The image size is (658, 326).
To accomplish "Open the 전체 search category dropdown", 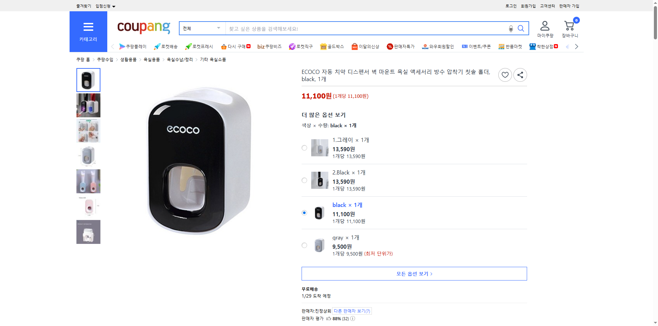I will [202, 28].
